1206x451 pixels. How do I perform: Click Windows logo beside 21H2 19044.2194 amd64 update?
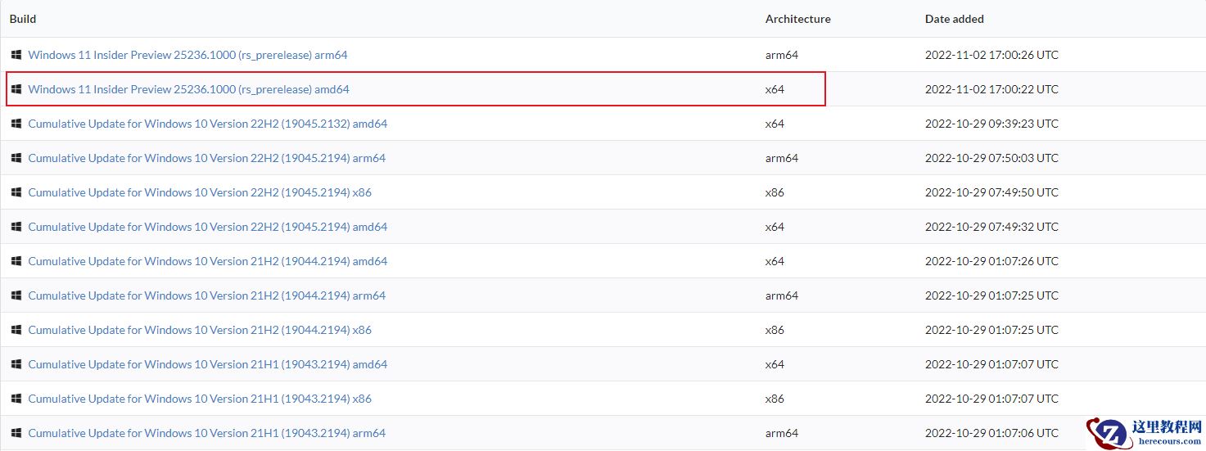tap(16, 261)
